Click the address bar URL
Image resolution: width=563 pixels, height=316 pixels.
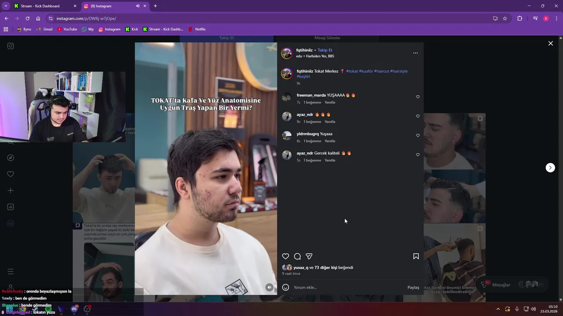[x=86, y=18]
